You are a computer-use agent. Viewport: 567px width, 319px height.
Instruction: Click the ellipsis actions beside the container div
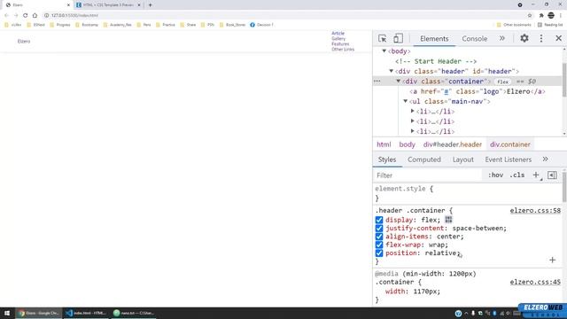(377, 82)
